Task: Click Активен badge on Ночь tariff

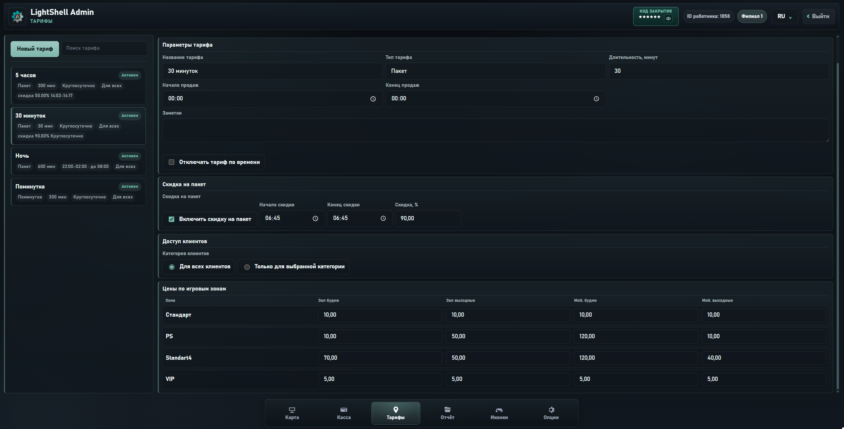Action: point(130,156)
